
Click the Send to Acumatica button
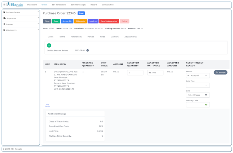tap(109, 21)
